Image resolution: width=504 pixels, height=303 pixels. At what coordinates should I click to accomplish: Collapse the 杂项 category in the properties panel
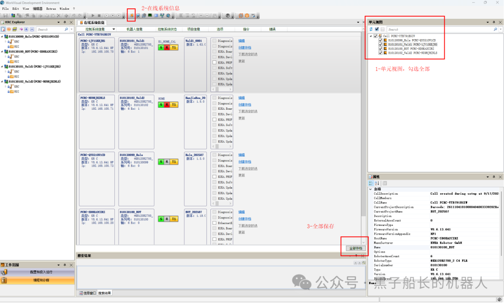371,189
